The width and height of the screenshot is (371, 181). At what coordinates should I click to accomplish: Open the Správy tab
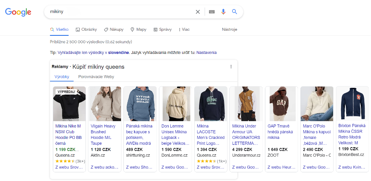click(x=162, y=30)
